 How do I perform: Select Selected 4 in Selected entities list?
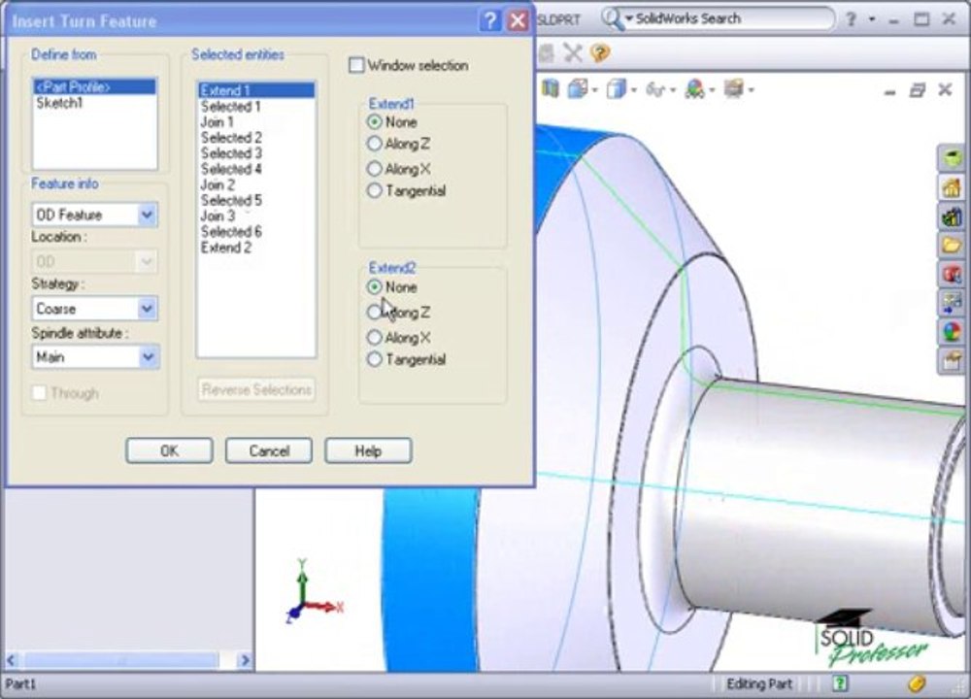(x=256, y=169)
